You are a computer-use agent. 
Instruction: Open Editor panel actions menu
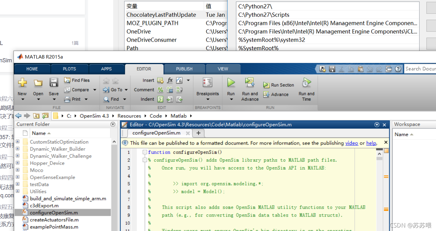pos(377,125)
